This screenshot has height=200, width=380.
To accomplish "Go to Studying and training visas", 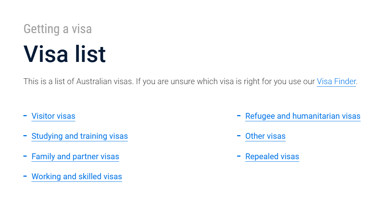I will click(x=80, y=136).
